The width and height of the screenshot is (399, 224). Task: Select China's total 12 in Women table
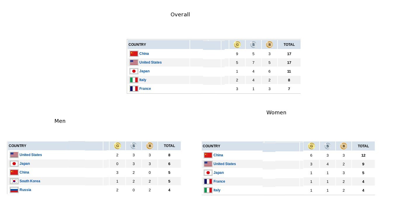(x=363, y=155)
